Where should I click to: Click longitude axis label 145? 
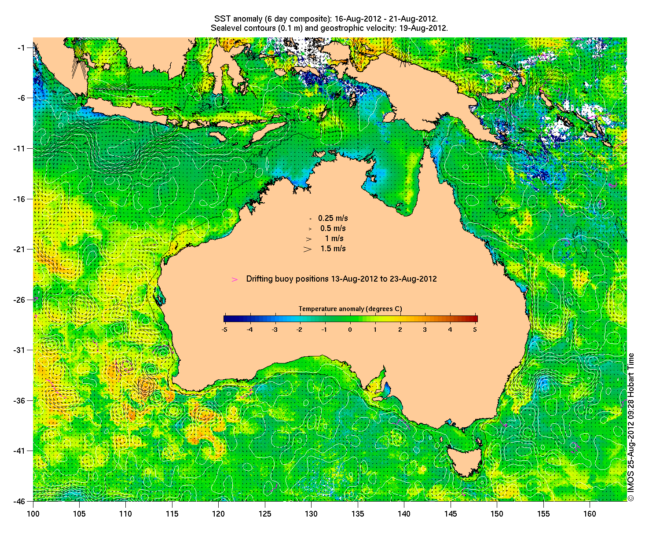pyautogui.click(x=451, y=514)
